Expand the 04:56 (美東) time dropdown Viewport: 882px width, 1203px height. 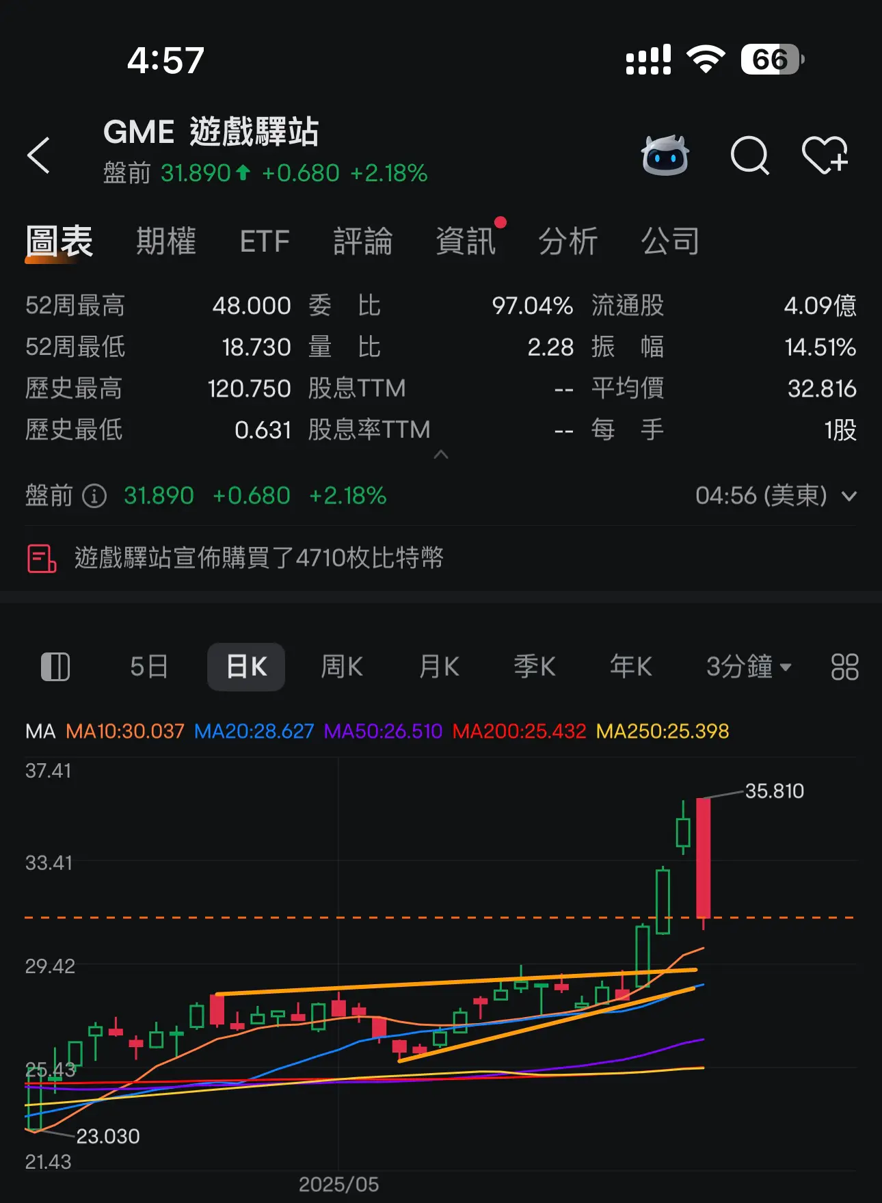[x=776, y=496]
